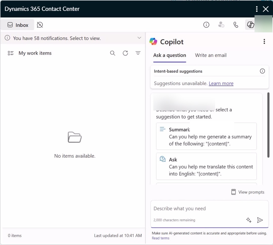Switch to Write an email tab
This screenshot has width=273, height=245.
coord(211,55)
